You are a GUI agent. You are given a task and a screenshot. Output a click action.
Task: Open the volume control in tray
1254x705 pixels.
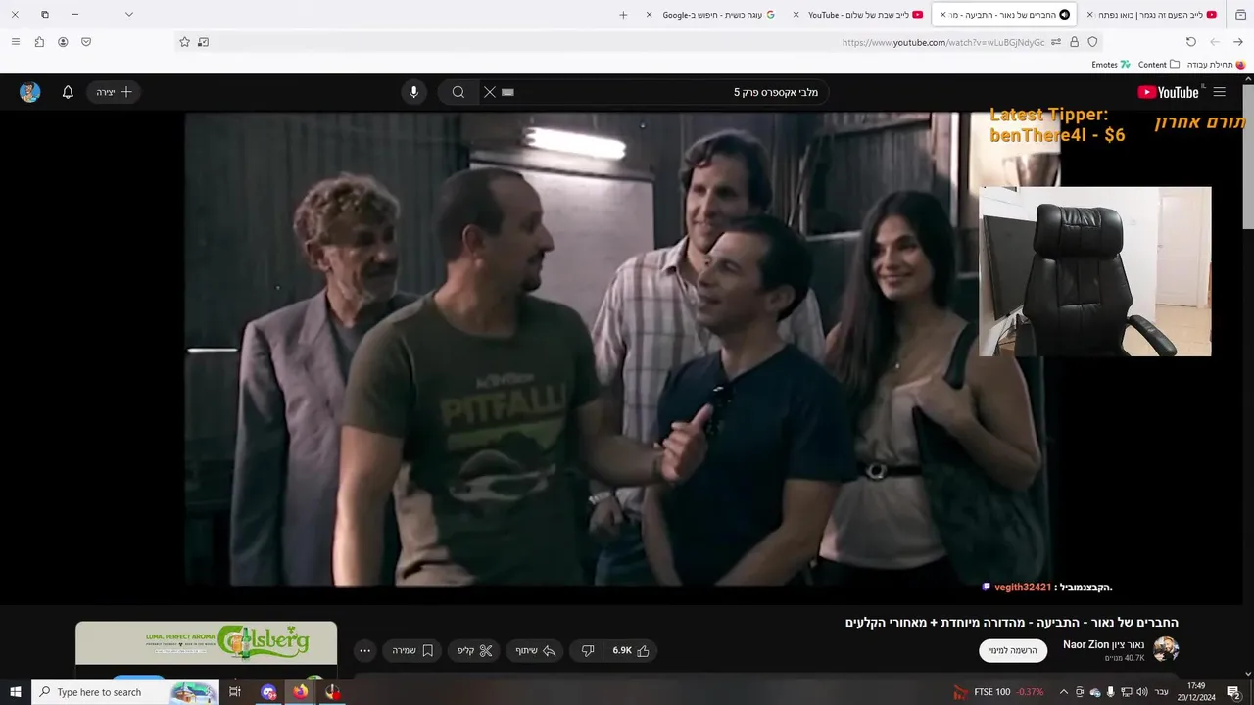pyautogui.click(x=1141, y=692)
